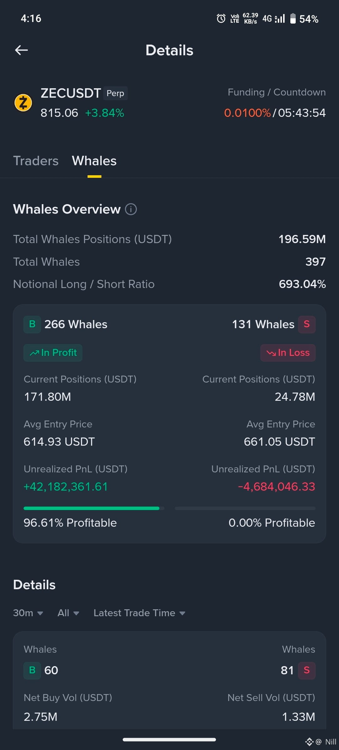
Task: Tap the B badge next to 60
Action: [x=32, y=671]
